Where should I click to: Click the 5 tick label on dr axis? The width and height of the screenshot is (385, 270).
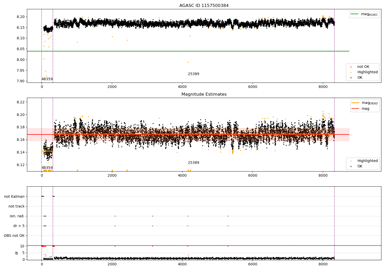(23, 253)
